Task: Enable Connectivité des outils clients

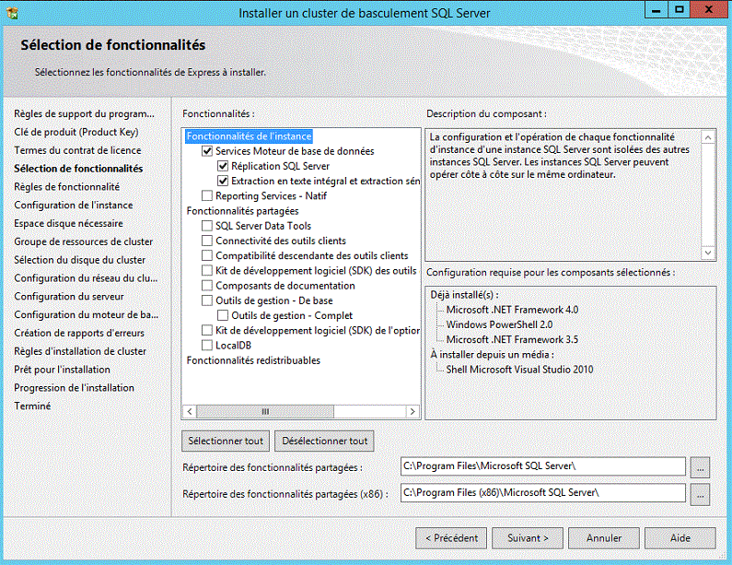Action: [207, 241]
